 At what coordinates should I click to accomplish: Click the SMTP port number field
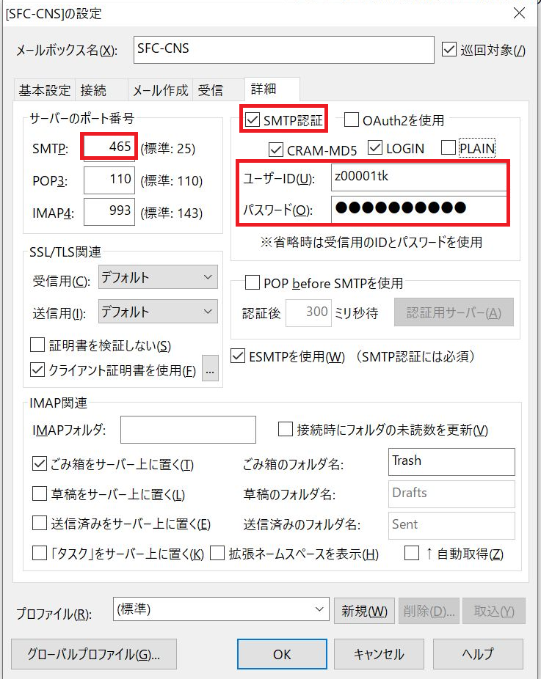pyautogui.click(x=110, y=148)
